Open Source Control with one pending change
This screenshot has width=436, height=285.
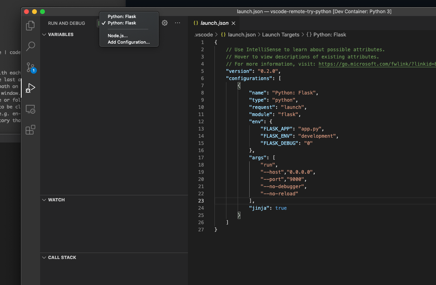coord(30,67)
